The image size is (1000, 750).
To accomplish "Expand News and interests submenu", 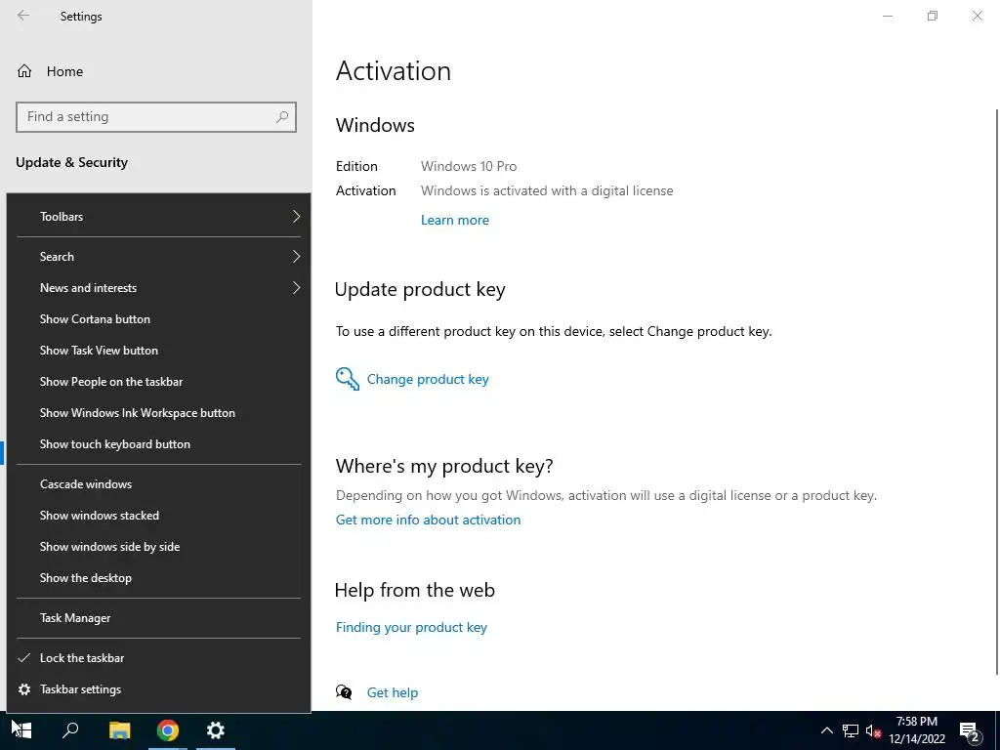I will [158, 288].
